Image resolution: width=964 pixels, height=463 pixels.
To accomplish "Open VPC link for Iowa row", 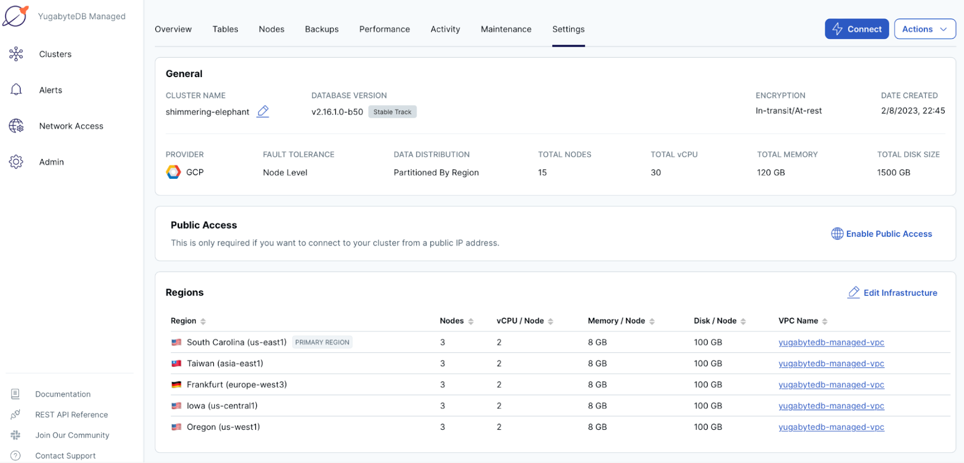I will (831, 406).
